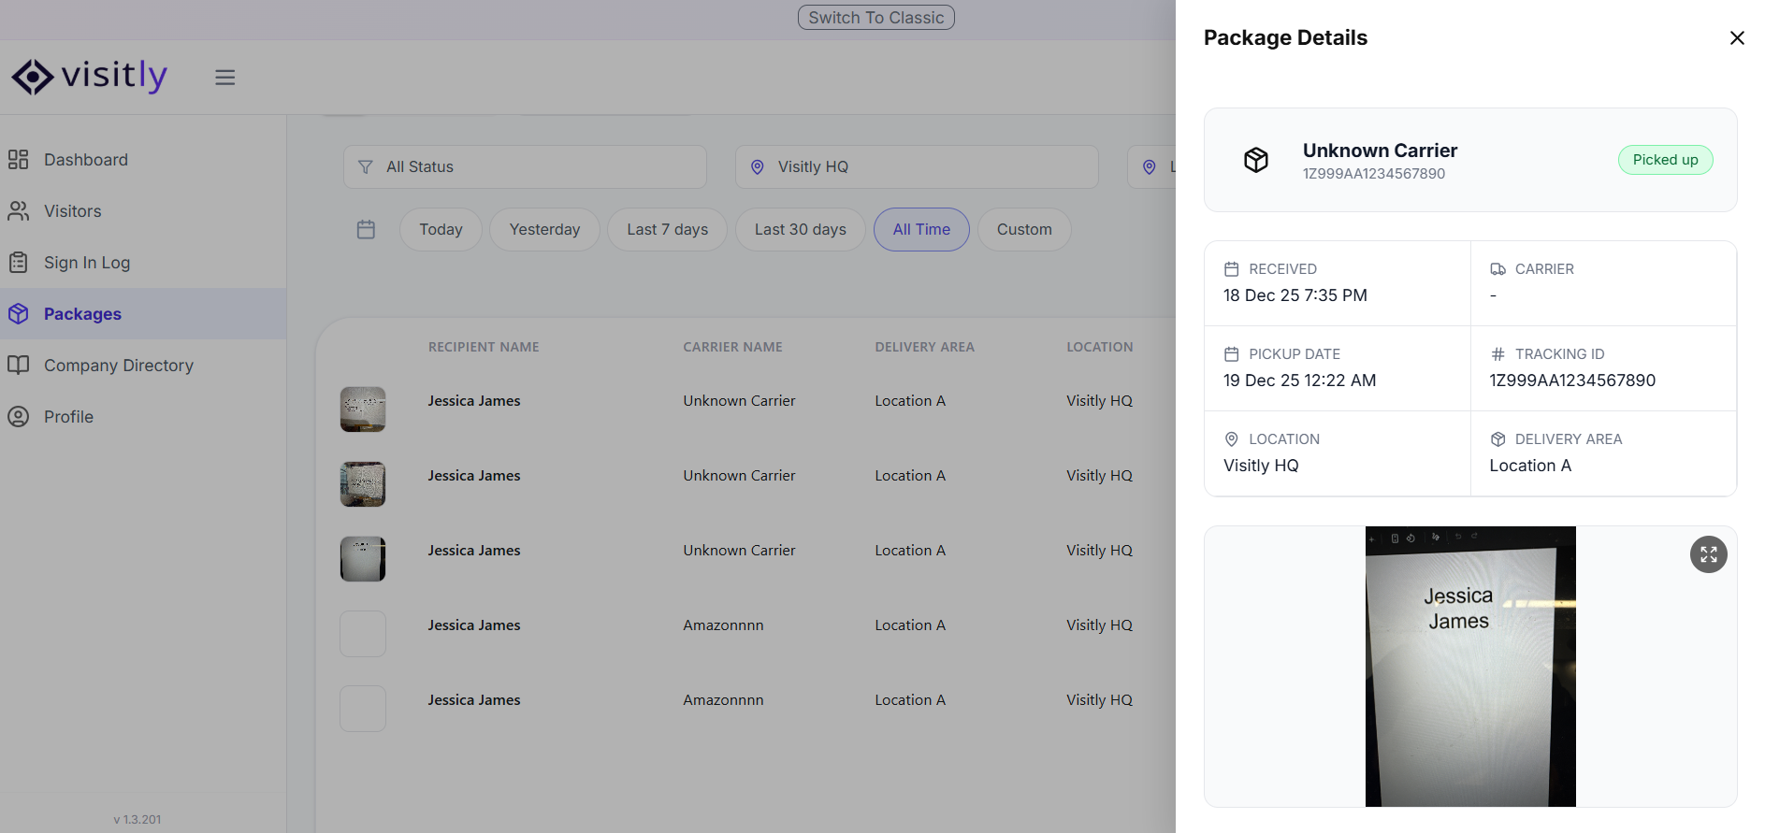1765x833 pixels.
Task: Click the Location pin icon in details
Action: coord(1232,439)
